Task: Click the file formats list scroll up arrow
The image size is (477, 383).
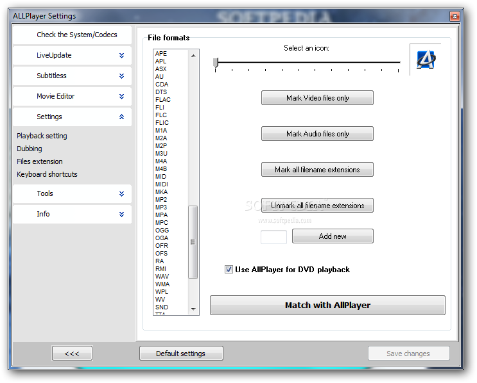Action: [x=193, y=56]
